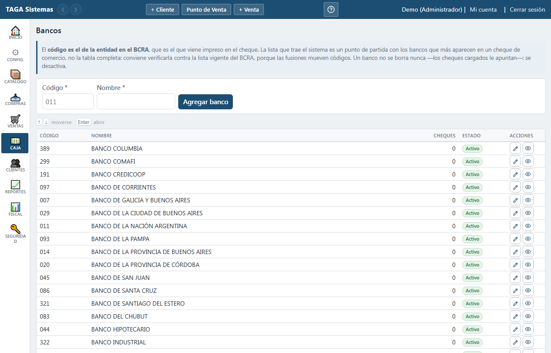Viewport: 551px width, 353px height.
Task: Edit BANCO CREDICOOP with pencil icon
Action: pyautogui.click(x=515, y=174)
